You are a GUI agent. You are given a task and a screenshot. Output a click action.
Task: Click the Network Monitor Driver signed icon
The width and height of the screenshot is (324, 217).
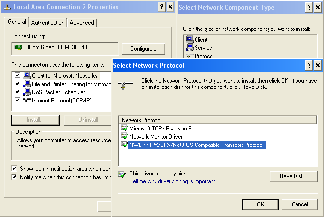pos(125,136)
